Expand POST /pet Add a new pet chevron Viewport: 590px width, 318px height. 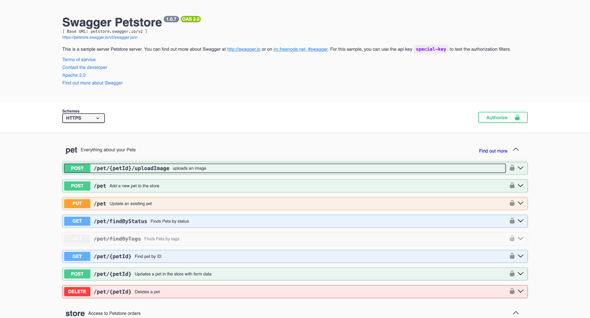tap(521, 185)
